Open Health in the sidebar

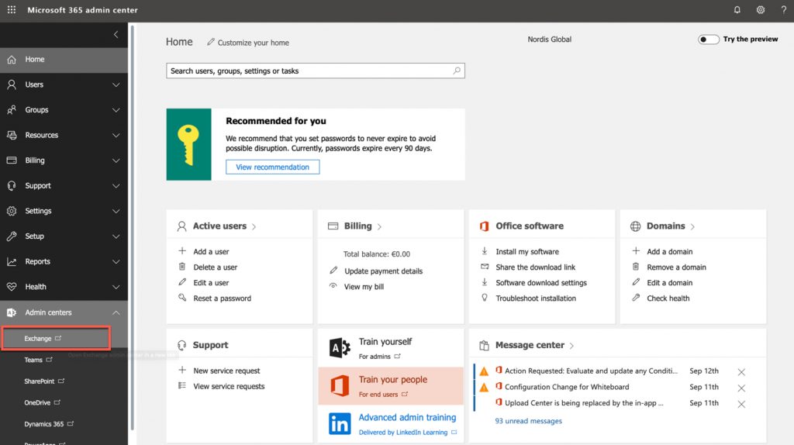64,287
